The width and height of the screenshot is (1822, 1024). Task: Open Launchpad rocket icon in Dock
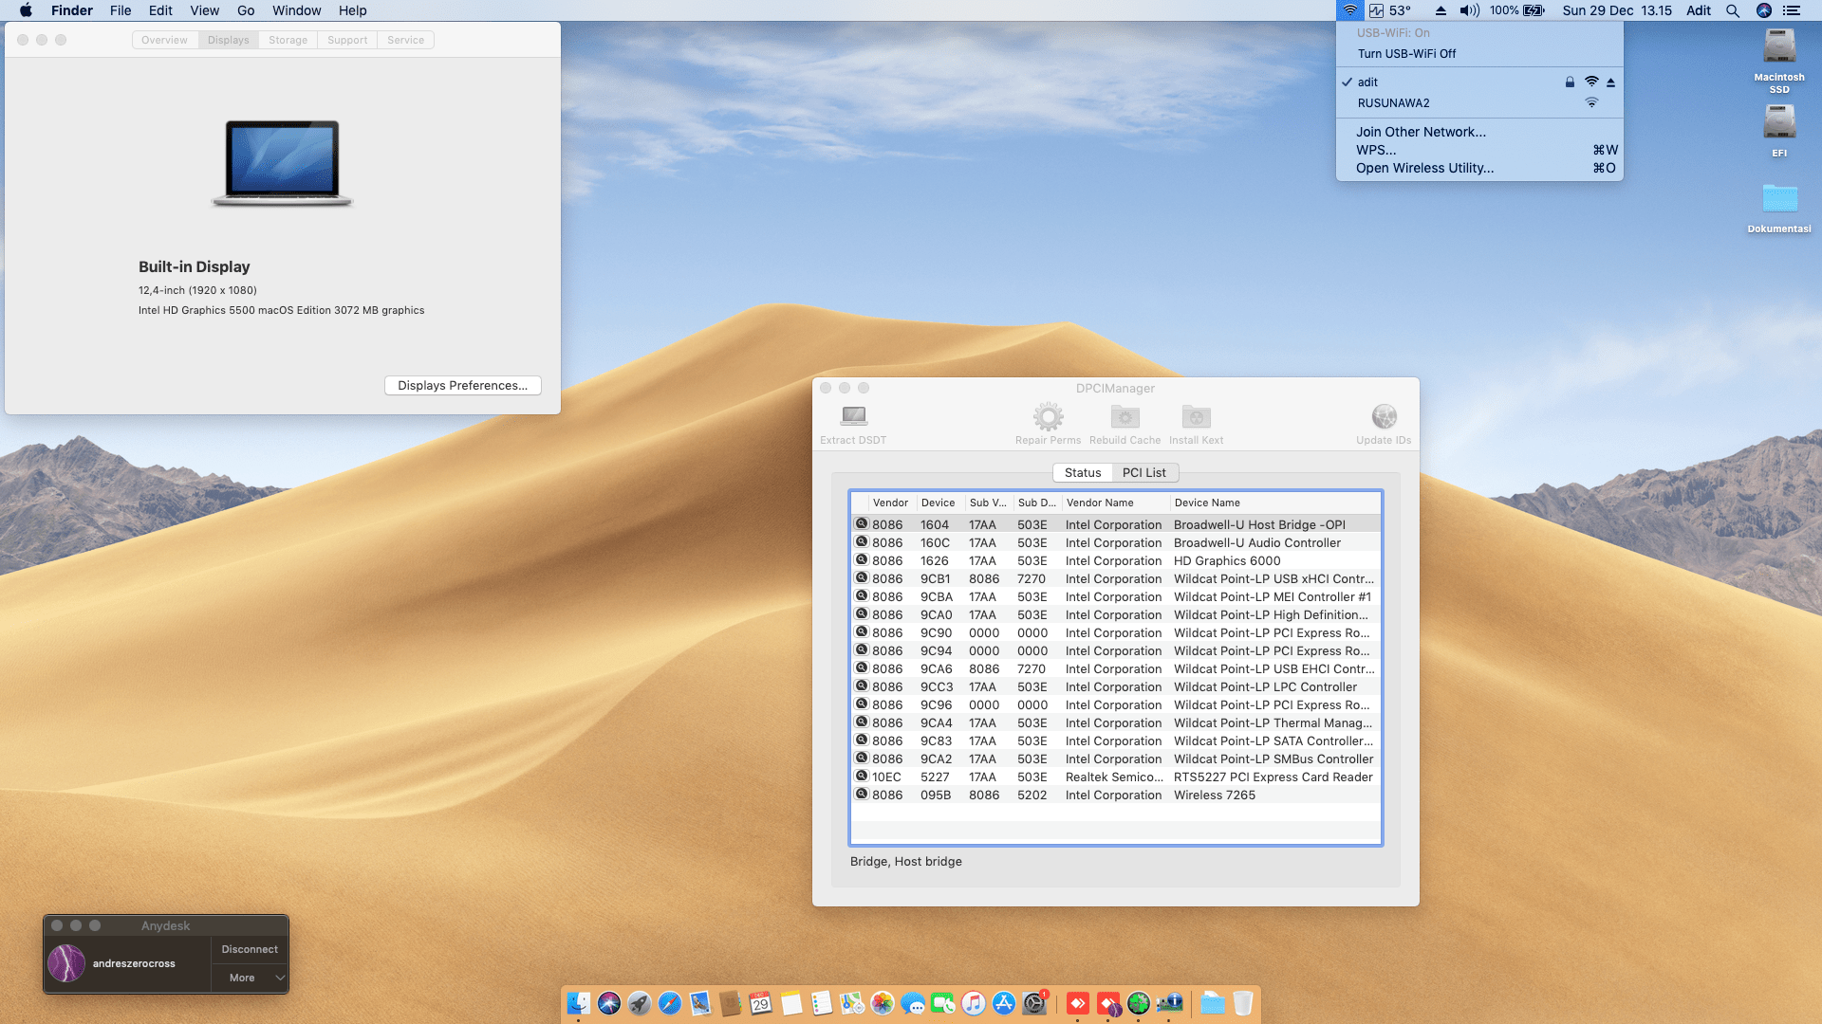(x=640, y=1003)
